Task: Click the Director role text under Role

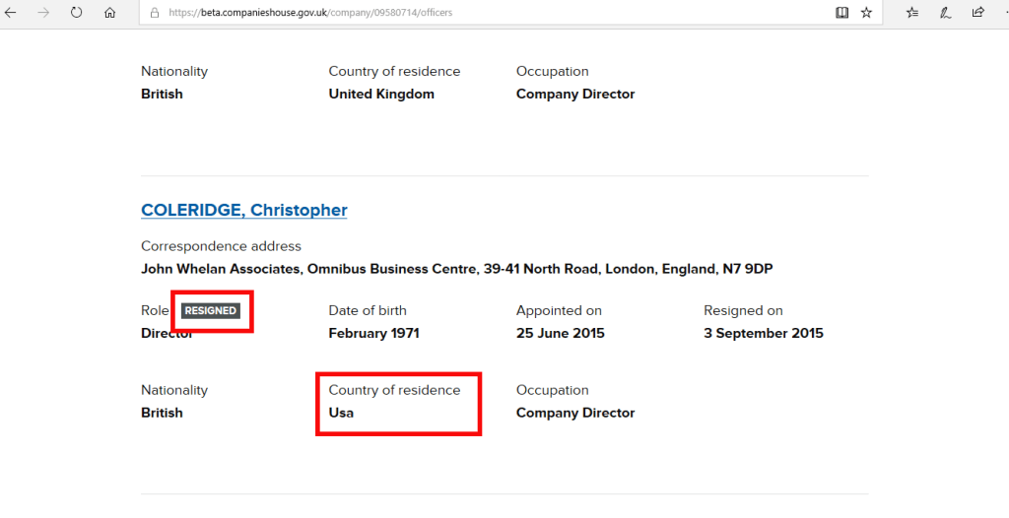Action: click(x=167, y=333)
